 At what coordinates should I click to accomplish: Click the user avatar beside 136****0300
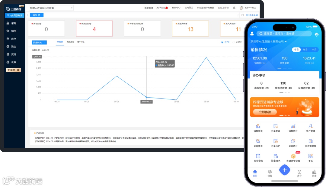(x=241, y=8)
